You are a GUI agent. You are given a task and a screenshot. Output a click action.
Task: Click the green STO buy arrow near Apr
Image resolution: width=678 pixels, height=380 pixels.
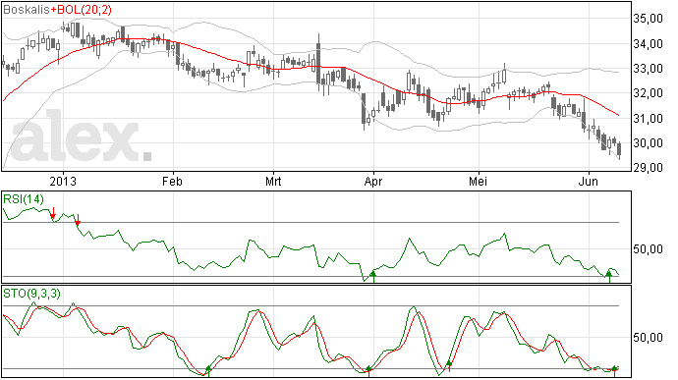[368, 371]
